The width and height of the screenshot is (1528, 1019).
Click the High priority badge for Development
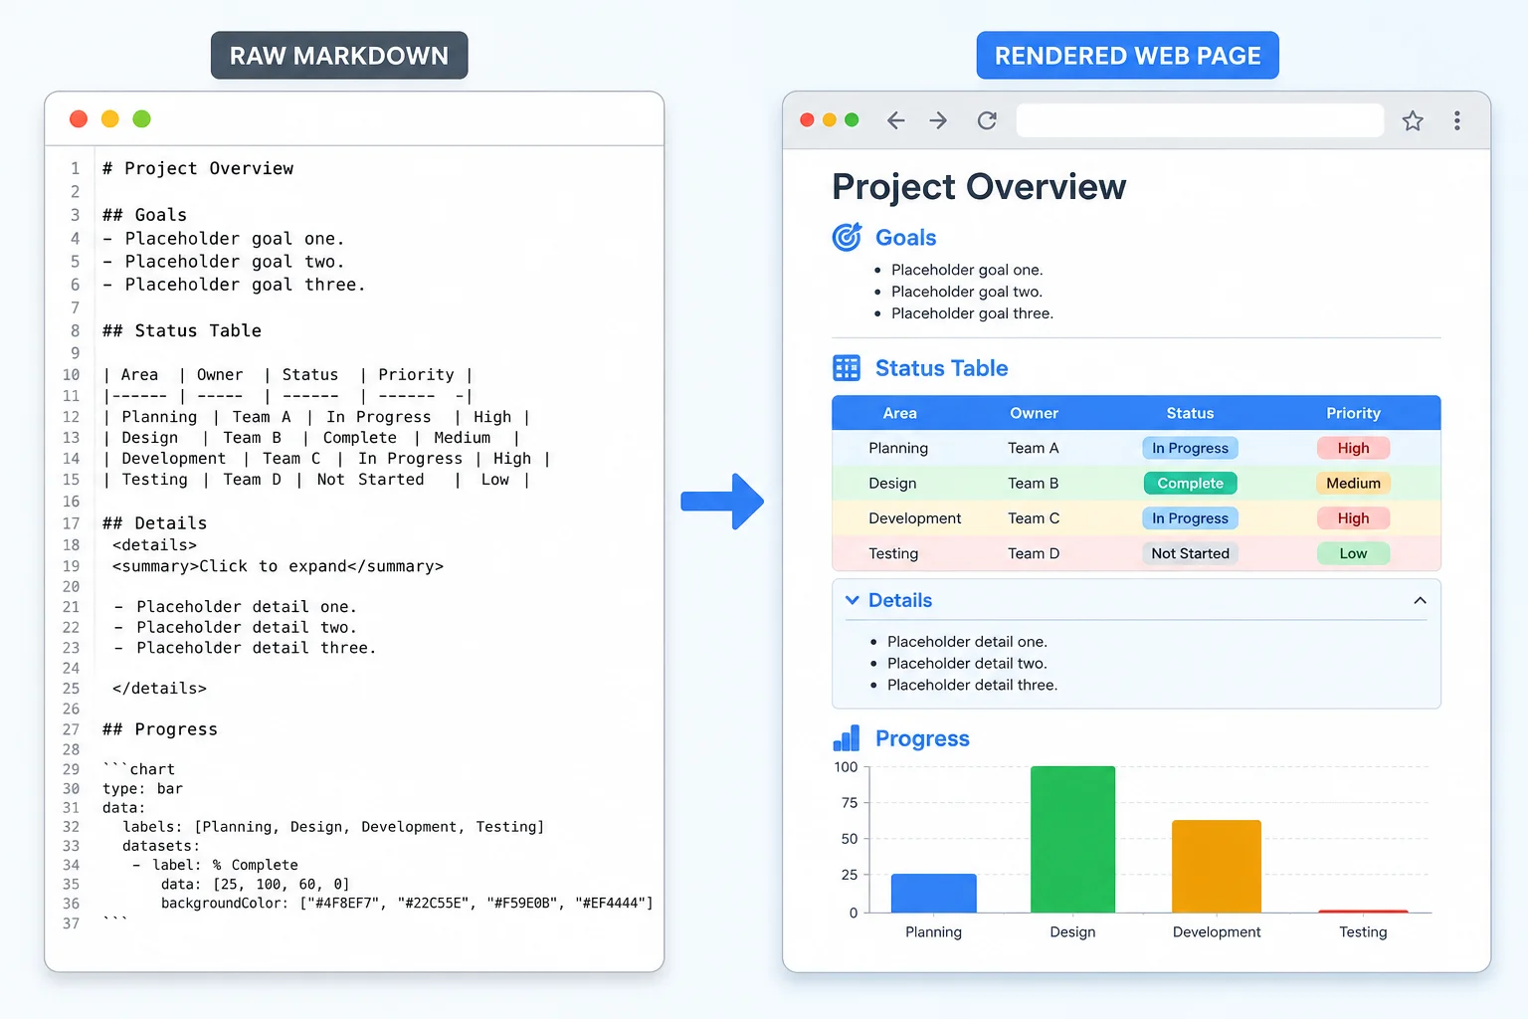click(x=1353, y=517)
